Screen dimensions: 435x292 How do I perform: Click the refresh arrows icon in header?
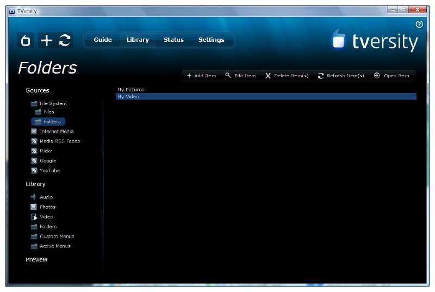[65, 40]
